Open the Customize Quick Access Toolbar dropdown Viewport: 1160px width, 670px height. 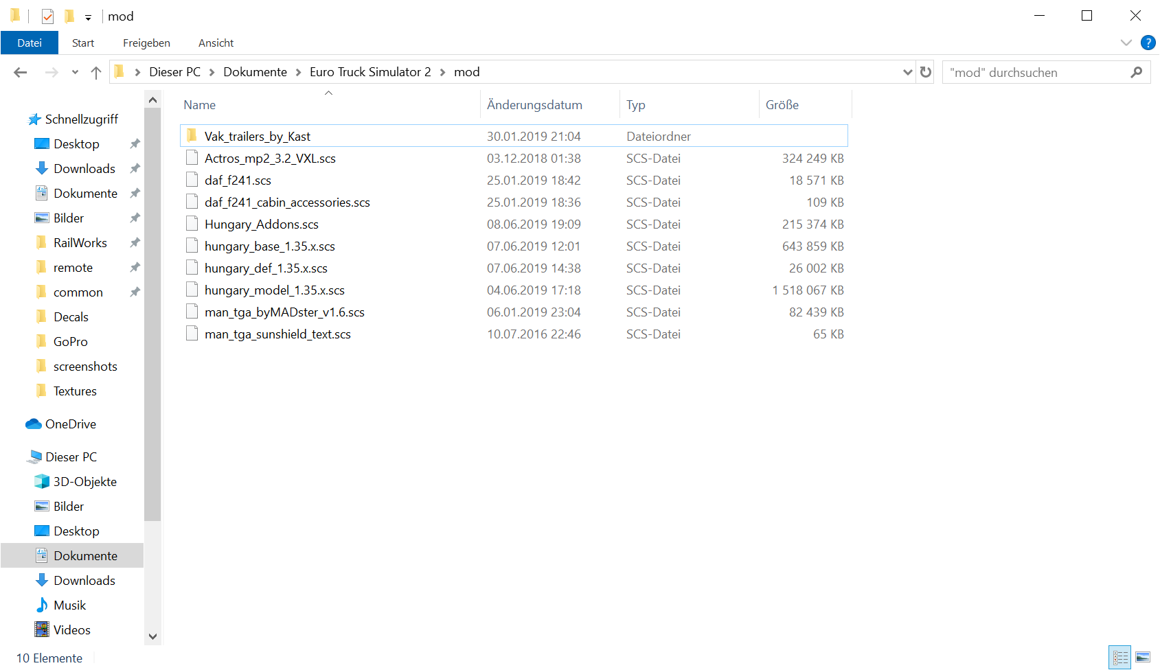coord(88,17)
